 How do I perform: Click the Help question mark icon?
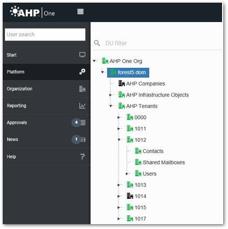click(x=82, y=157)
